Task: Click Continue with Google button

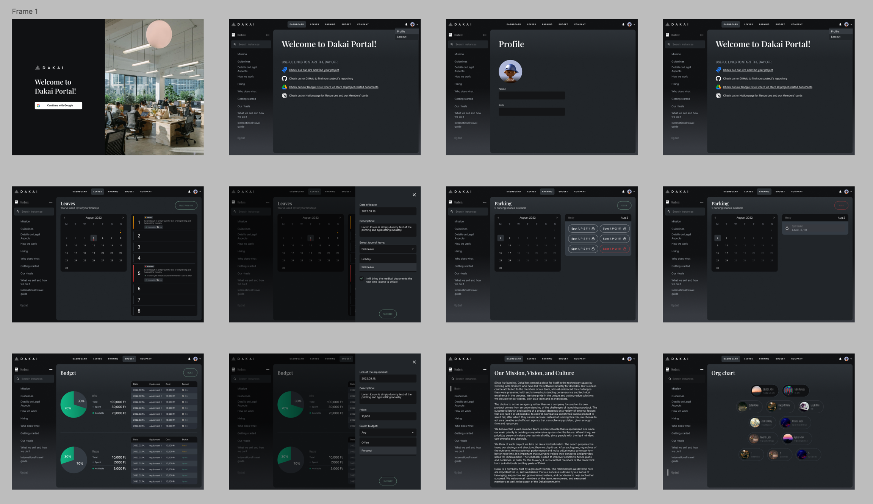Action: coord(58,106)
